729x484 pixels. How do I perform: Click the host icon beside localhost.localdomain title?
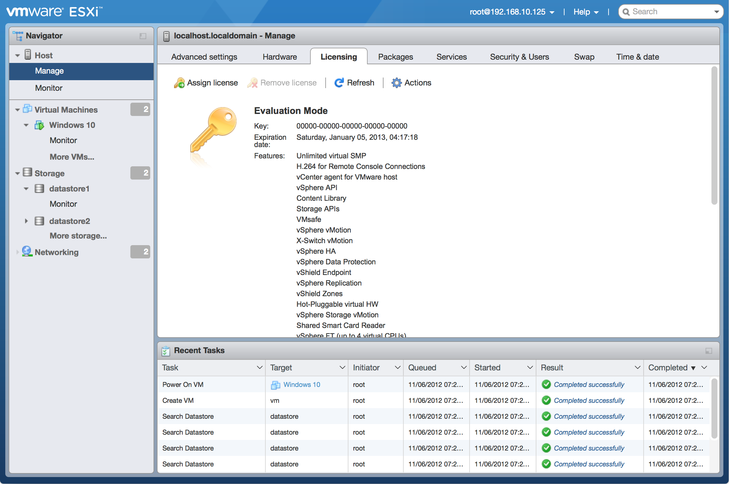tap(166, 36)
